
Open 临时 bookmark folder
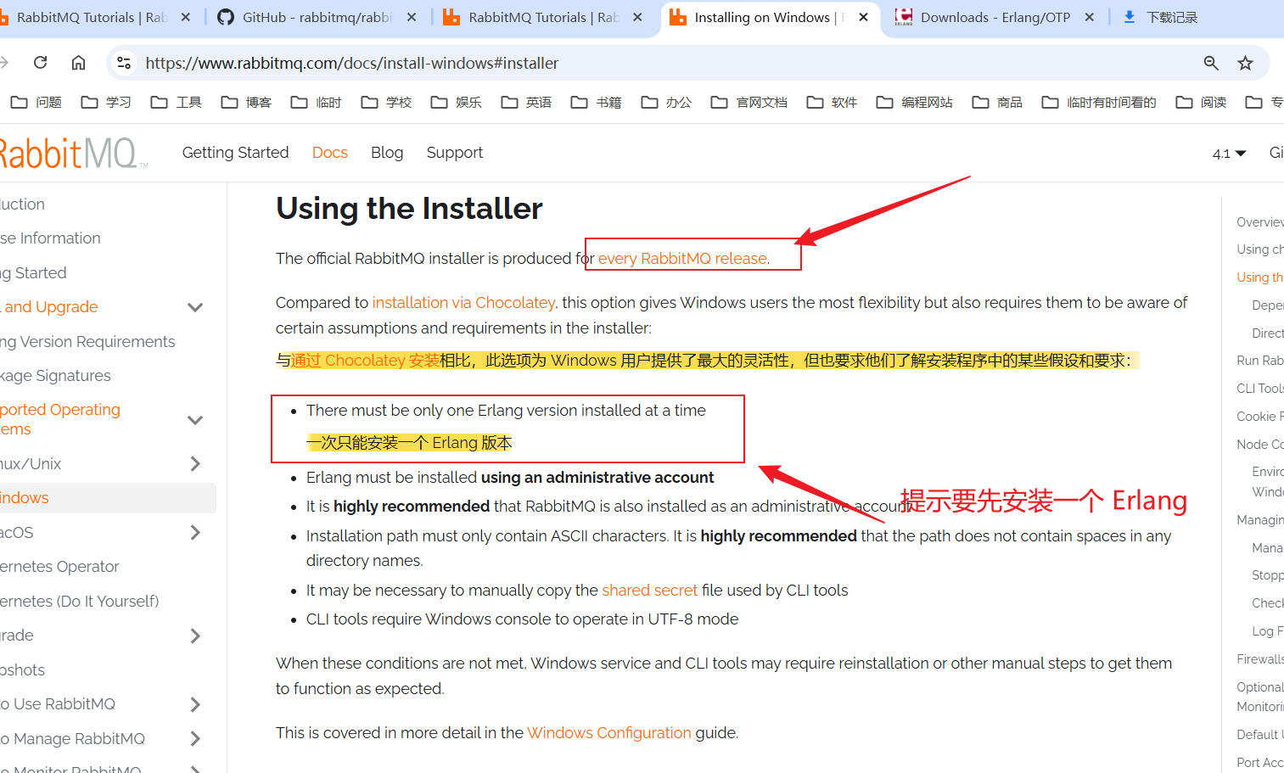click(316, 102)
